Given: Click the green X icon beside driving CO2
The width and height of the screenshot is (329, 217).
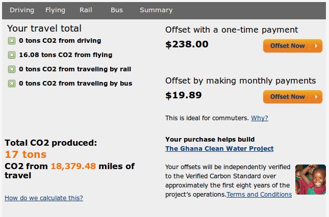Looking at the screenshot, I should point(12,41).
